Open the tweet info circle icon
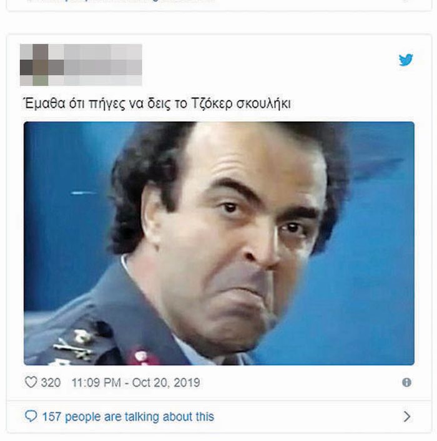 coord(406,382)
